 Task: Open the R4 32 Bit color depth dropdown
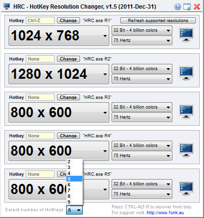142,145
